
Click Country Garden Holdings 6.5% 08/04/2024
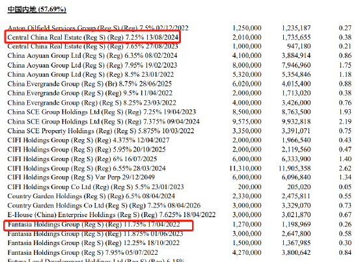pos(91,196)
